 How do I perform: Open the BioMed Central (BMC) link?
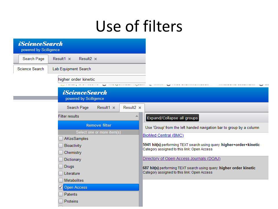(163, 136)
